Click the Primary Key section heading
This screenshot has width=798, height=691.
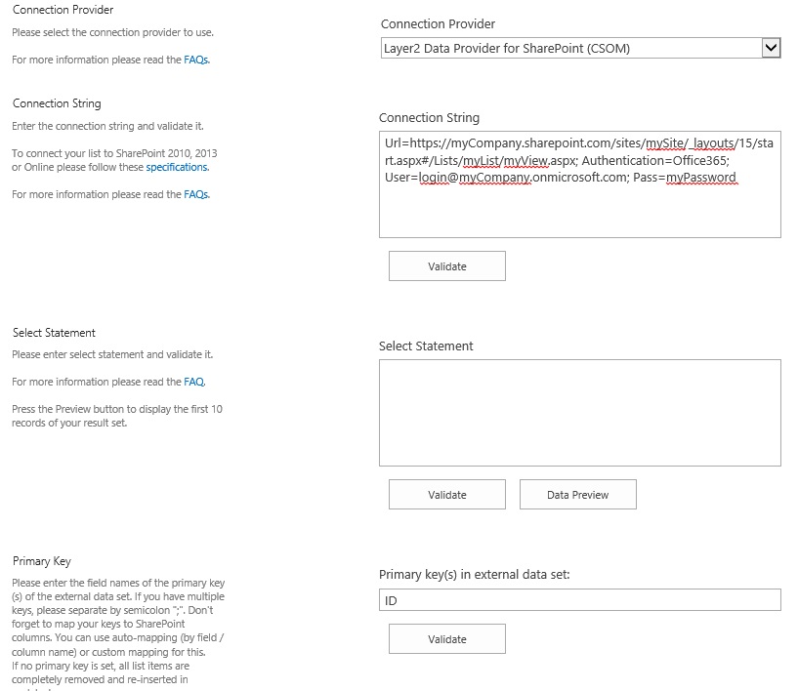(x=42, y=561)
